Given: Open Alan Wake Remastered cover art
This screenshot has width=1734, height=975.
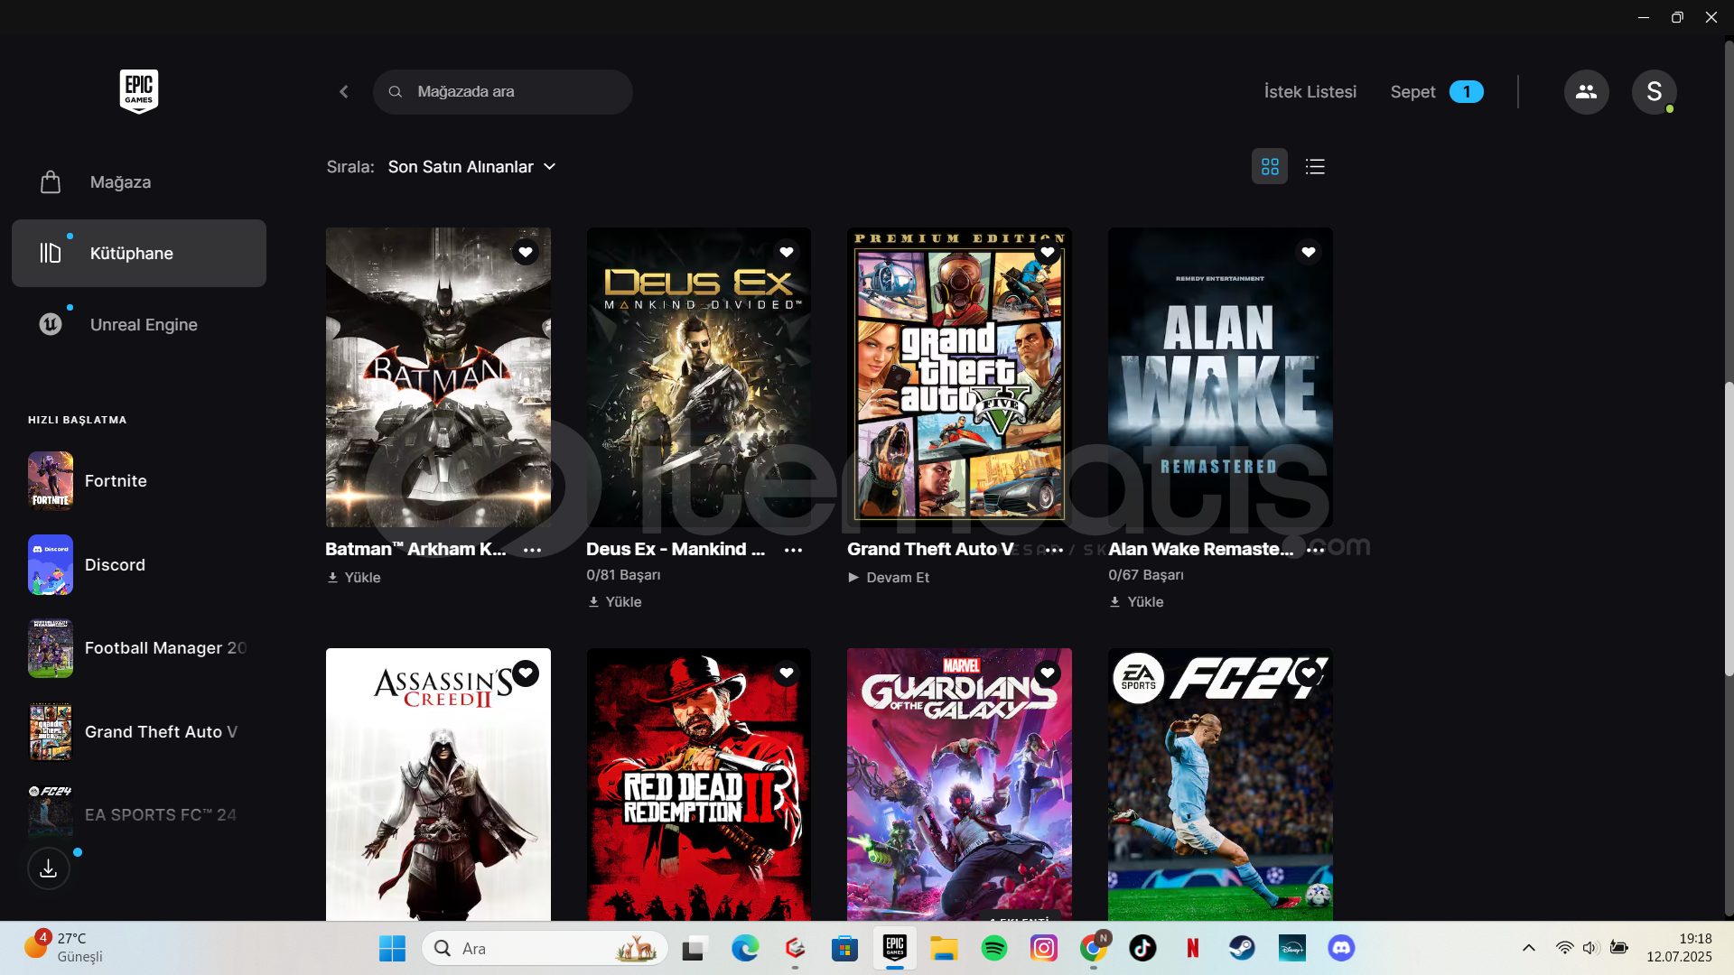Looking at the screenshot, I should click(1220, 377).
